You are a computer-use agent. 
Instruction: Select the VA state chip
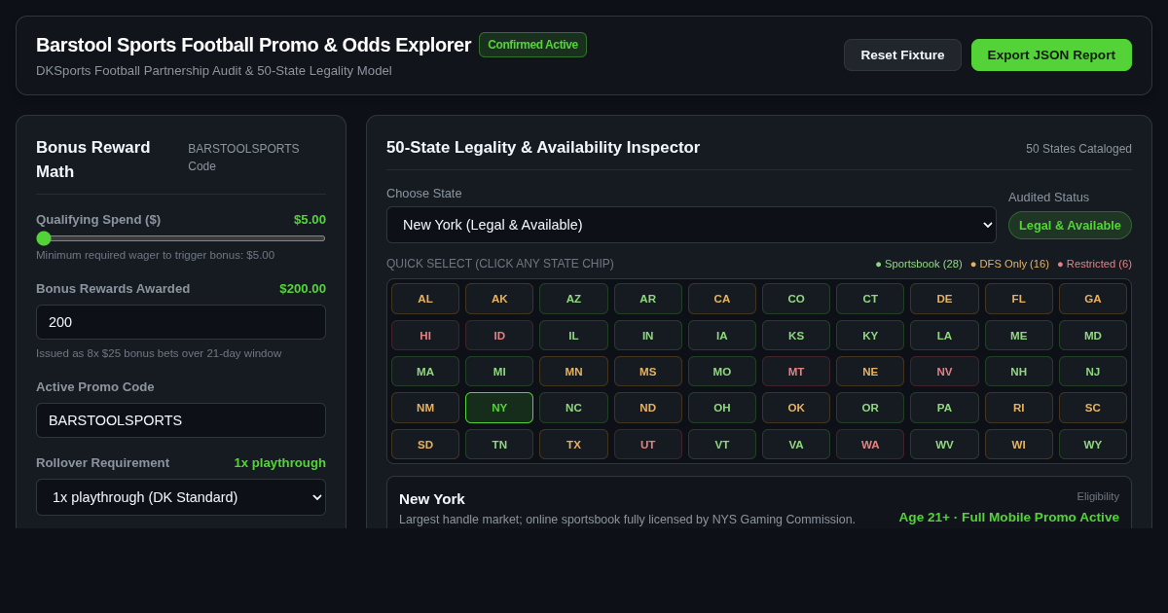pos(796,445)
